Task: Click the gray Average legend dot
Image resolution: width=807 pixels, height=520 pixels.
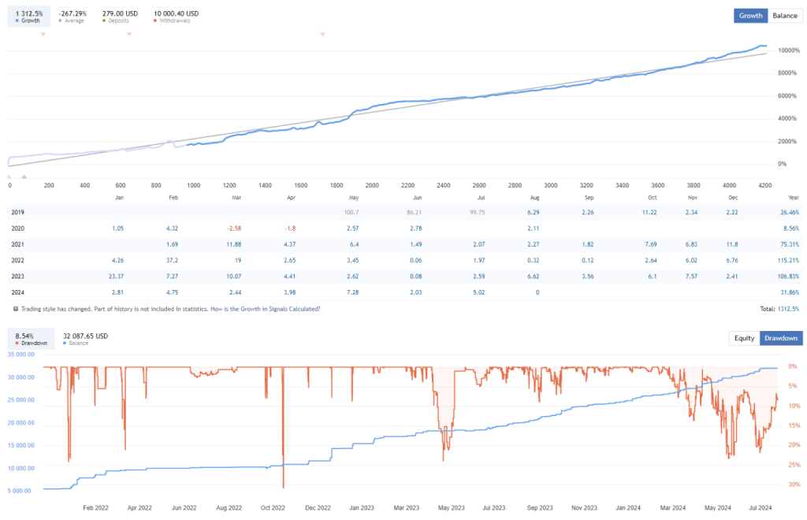Action: click(x=61, y=21)
